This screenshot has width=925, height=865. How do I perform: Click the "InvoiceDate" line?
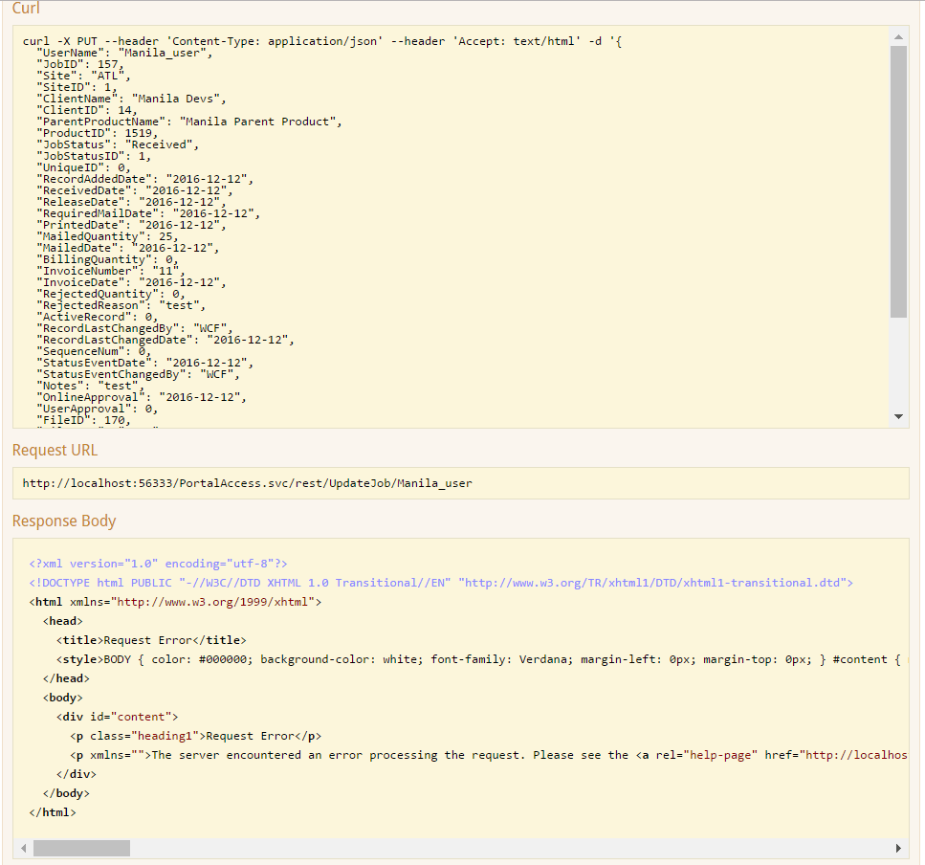(131, 283)
